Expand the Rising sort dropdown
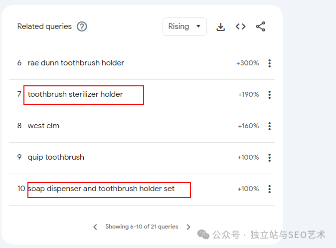Screen dimensions: 336x248 (184, 27)
